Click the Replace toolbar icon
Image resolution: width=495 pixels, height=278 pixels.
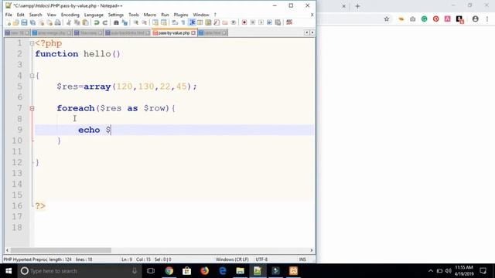125,22
